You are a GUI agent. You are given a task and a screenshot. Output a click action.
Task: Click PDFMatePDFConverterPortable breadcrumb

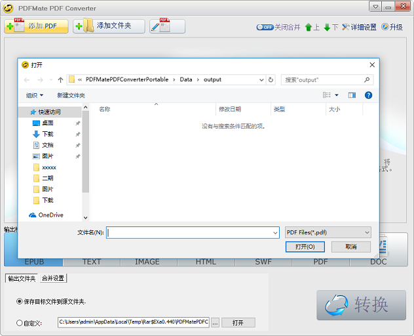pyautogui.click(x=127, y=79)
